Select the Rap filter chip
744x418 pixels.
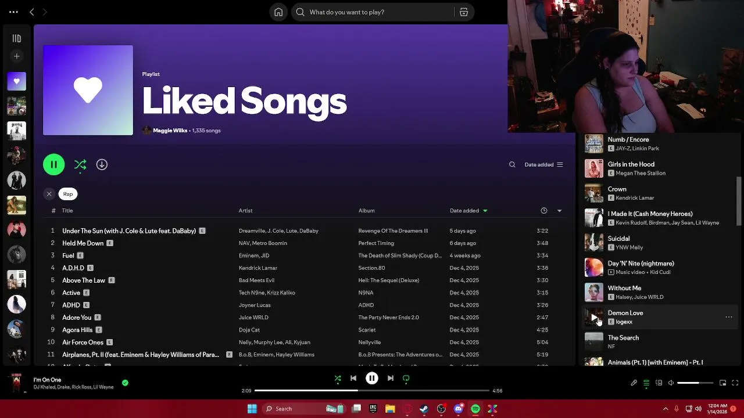click(x=68, y=194)
